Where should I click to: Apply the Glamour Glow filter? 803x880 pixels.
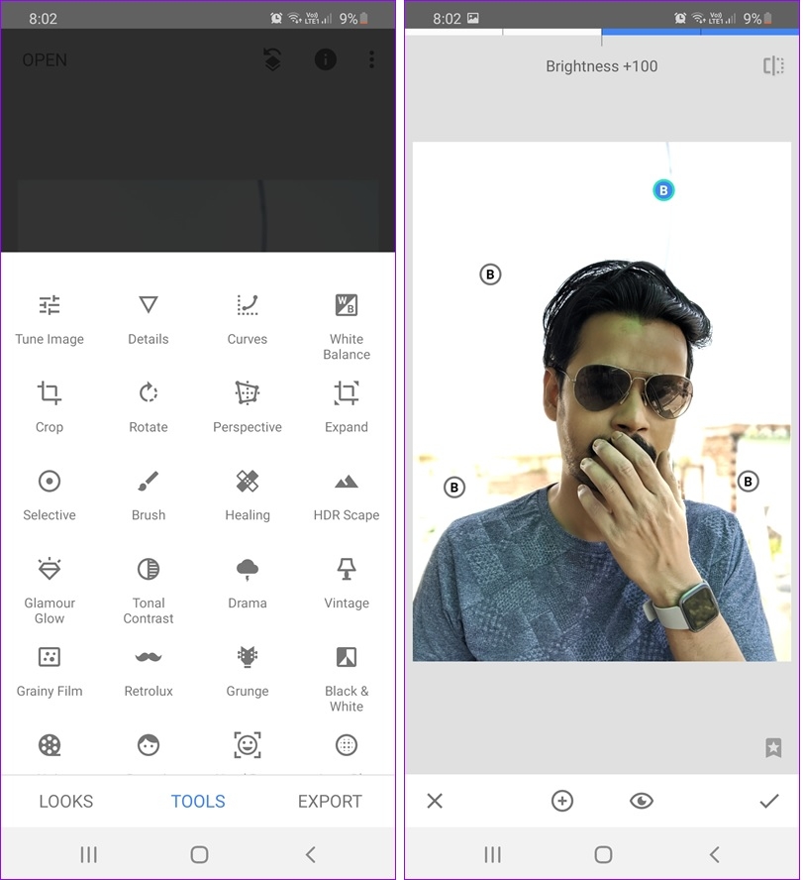pyautogui.click(x=50, y=591)
